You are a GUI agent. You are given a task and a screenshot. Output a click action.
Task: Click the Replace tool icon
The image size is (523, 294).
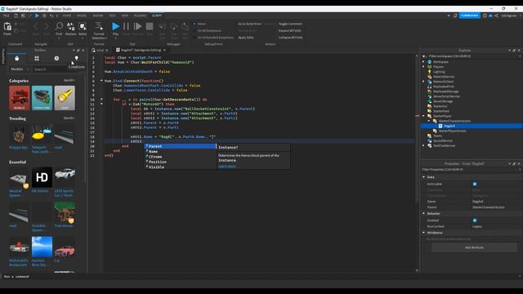click(x=71, y=26)
